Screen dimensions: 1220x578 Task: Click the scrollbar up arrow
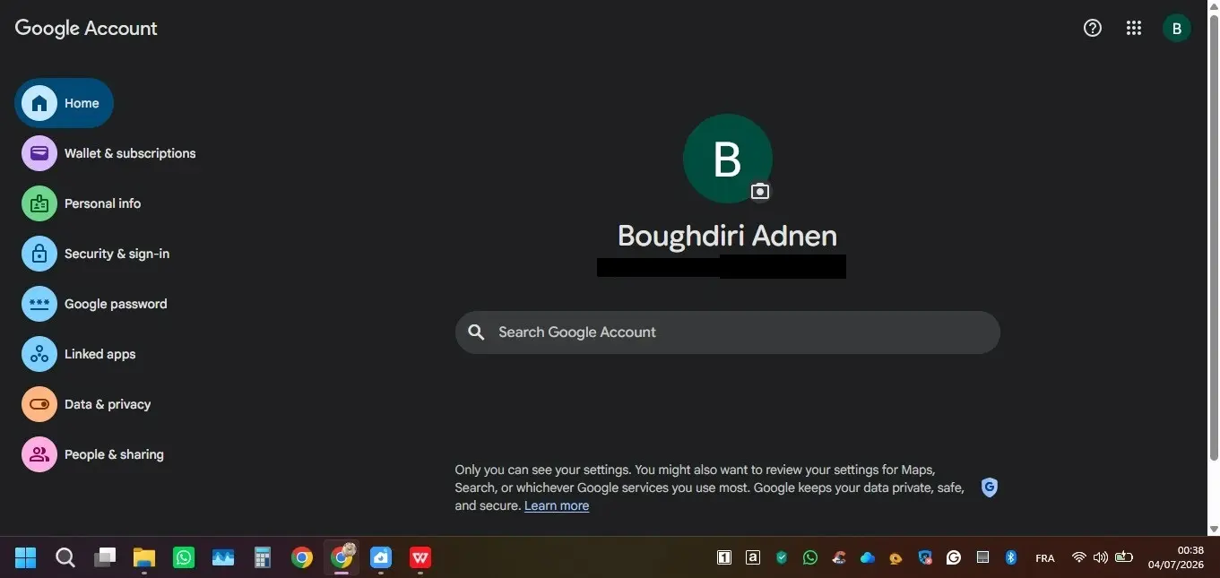[1214, 5]
